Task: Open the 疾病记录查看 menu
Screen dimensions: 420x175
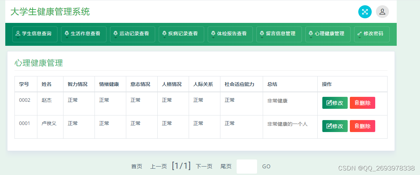Action: click(x=181, y=34)
